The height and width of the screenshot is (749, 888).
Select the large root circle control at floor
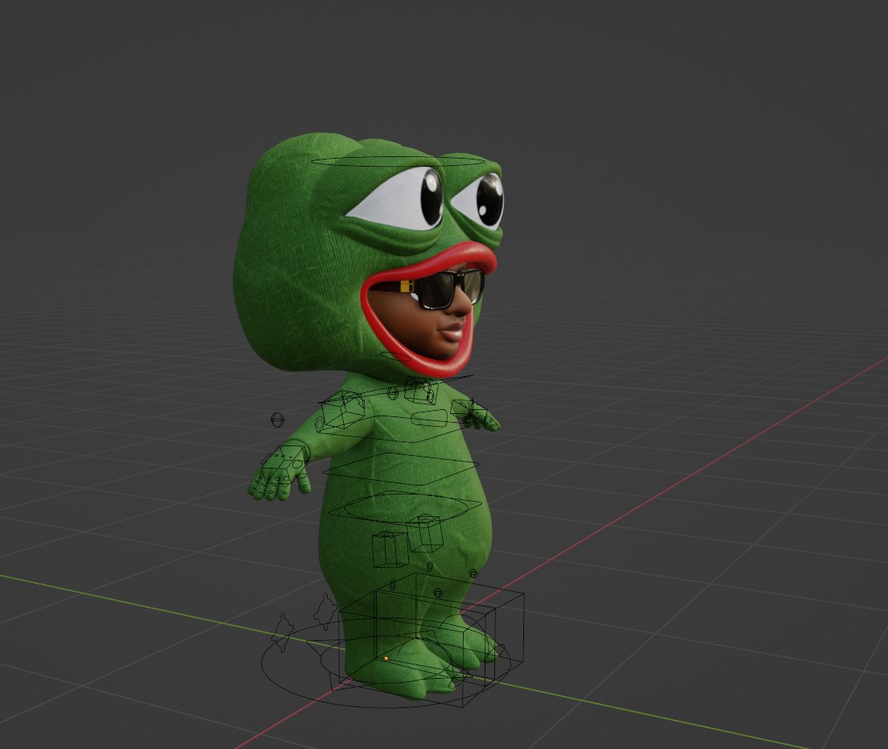pos(386,664)
